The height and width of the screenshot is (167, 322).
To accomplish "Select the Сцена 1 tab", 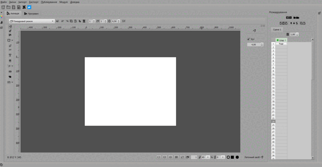I will (277, 29).
